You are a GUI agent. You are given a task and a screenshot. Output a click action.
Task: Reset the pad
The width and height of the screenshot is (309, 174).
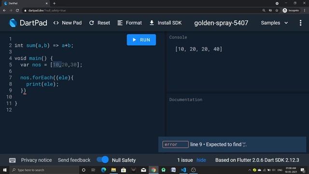click(99, 23)
